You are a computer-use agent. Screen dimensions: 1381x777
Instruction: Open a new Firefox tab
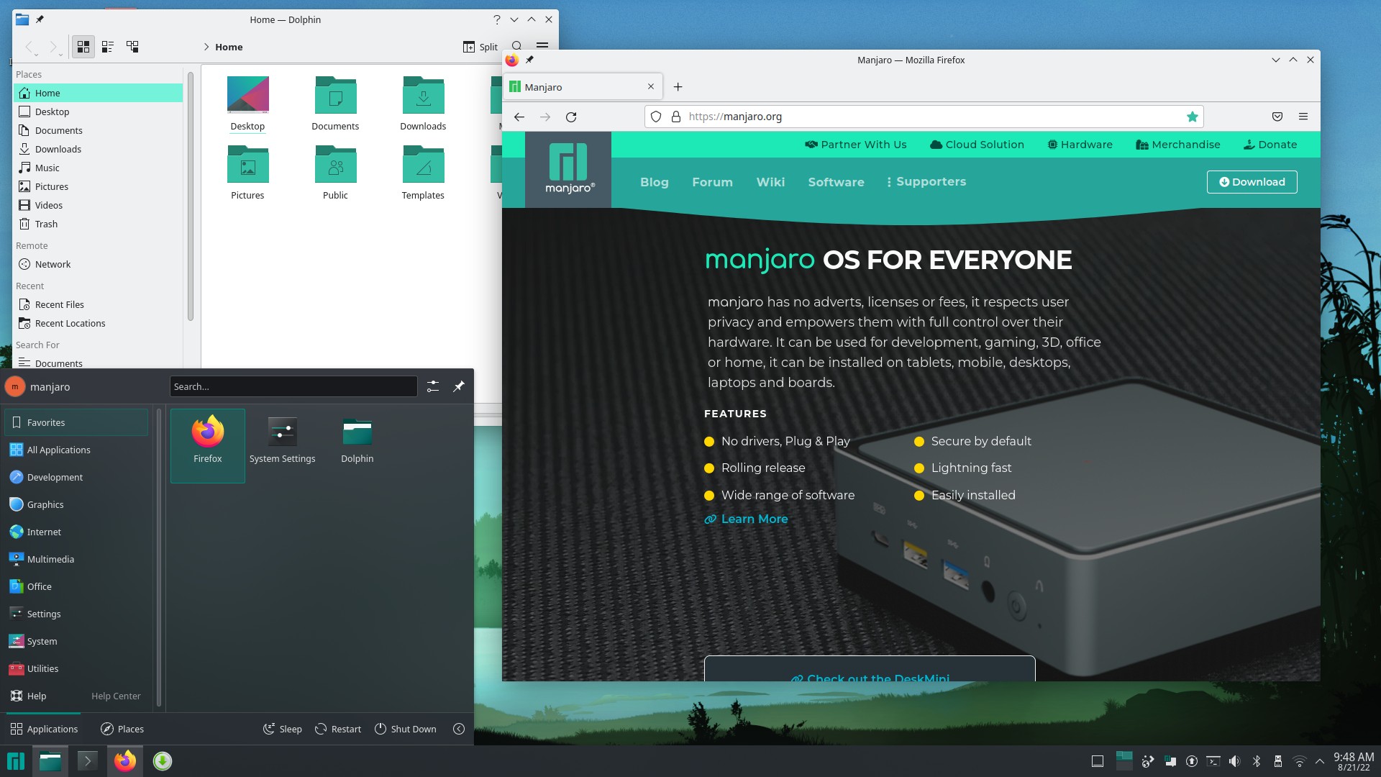point(678,87)
